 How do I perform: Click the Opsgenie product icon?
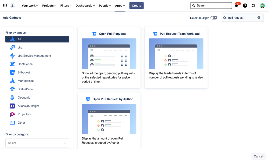point(12,98)
